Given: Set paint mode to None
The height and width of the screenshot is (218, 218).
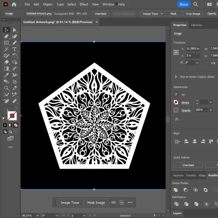Looking at the screenshot, I should point(16,125).
